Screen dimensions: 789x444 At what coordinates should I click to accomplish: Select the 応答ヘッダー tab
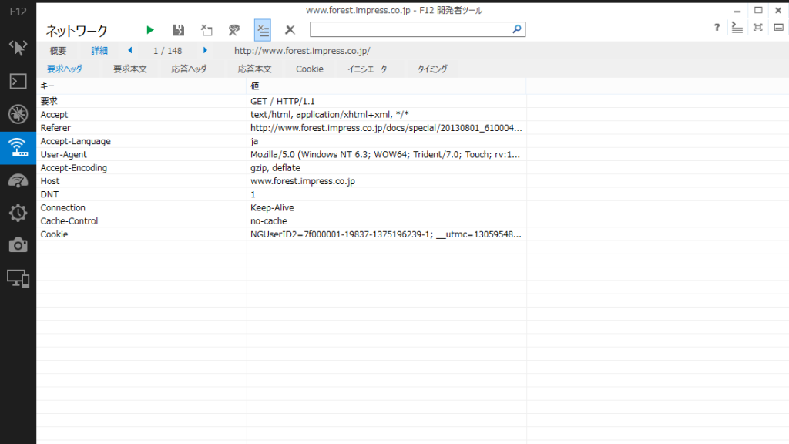click(192, 69)
